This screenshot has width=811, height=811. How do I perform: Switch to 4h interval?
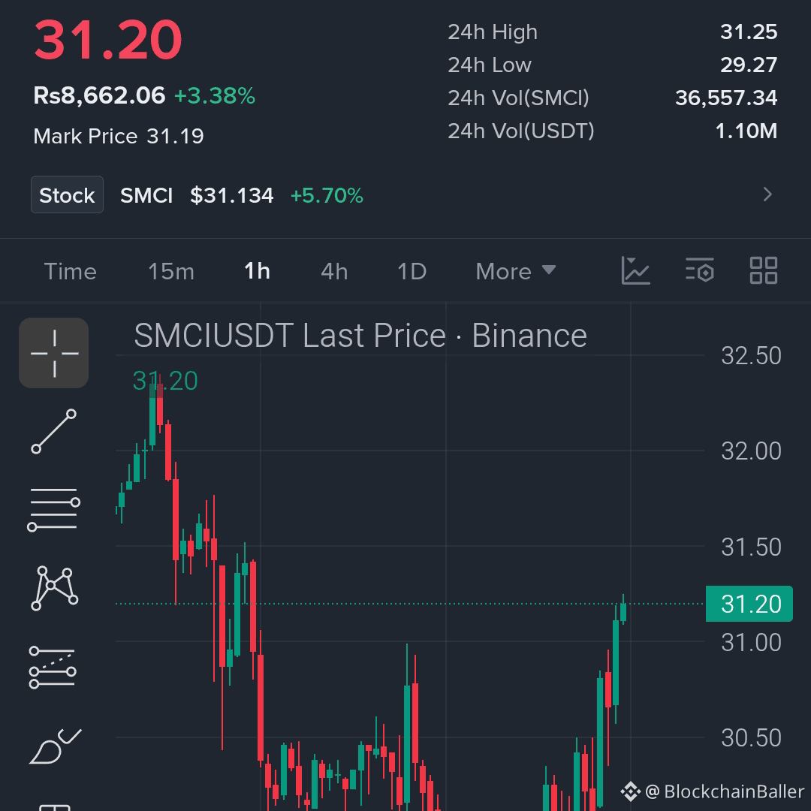click(x=334, y=271)
